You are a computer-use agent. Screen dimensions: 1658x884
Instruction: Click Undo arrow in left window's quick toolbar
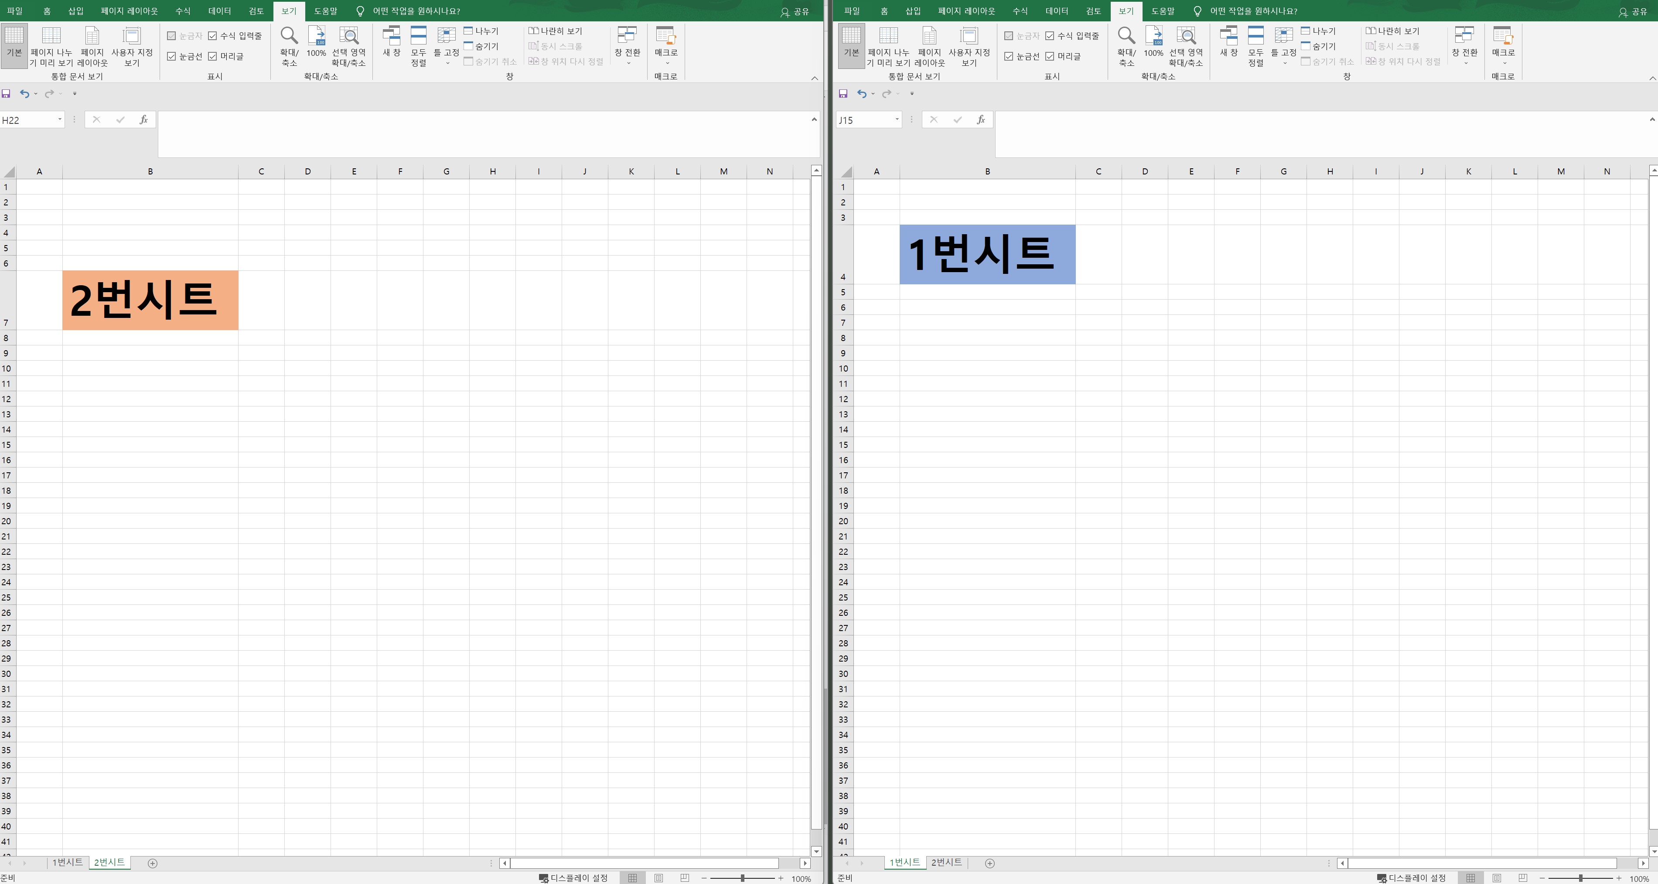(x=24, y=94)
